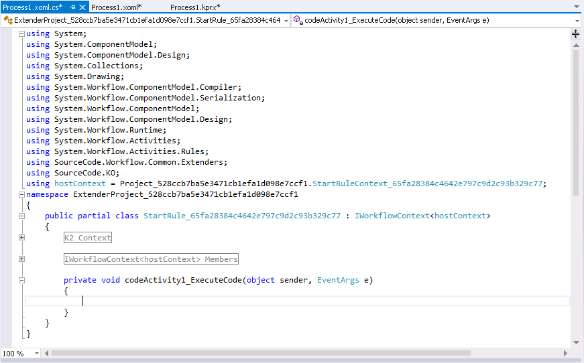
Task: Open the 100 % zoom dropdown
Action: (x=36, y=354)
